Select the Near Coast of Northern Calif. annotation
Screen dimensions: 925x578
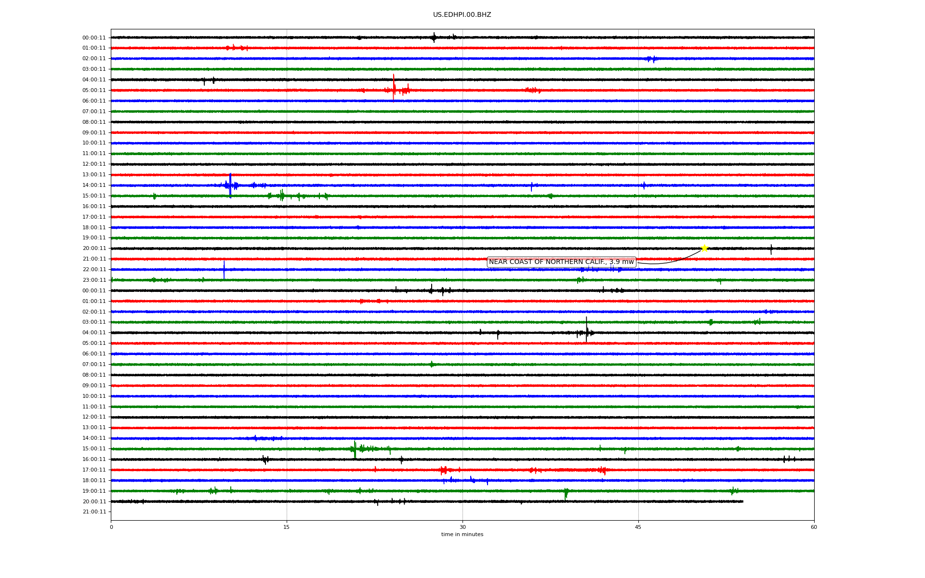pos(561,262)
